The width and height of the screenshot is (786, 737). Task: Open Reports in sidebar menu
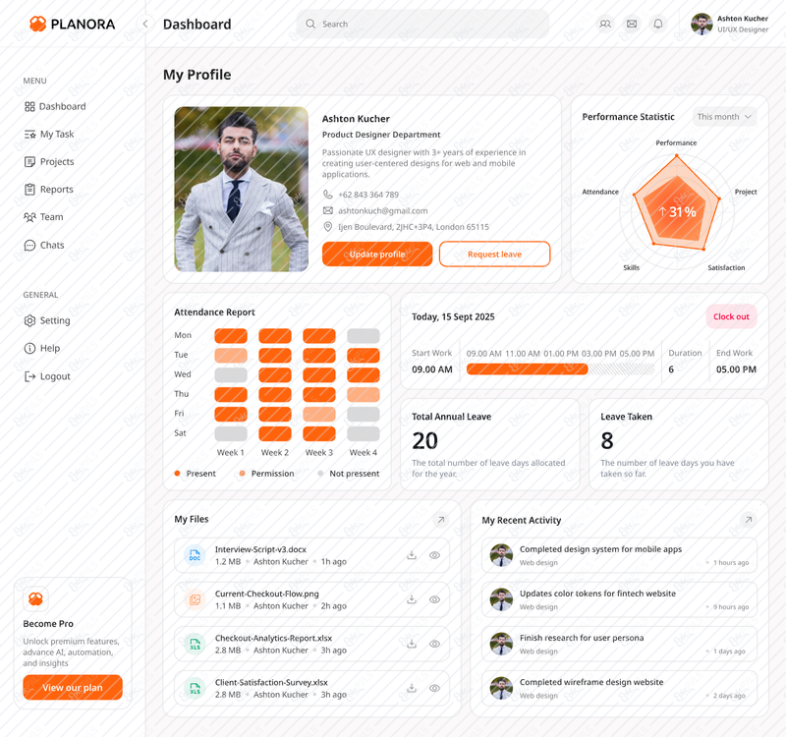(48, 189)
